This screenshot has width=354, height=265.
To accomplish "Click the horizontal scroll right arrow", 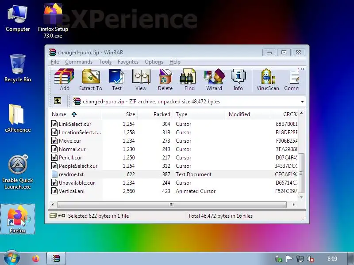I will click(x=293, y=205).
